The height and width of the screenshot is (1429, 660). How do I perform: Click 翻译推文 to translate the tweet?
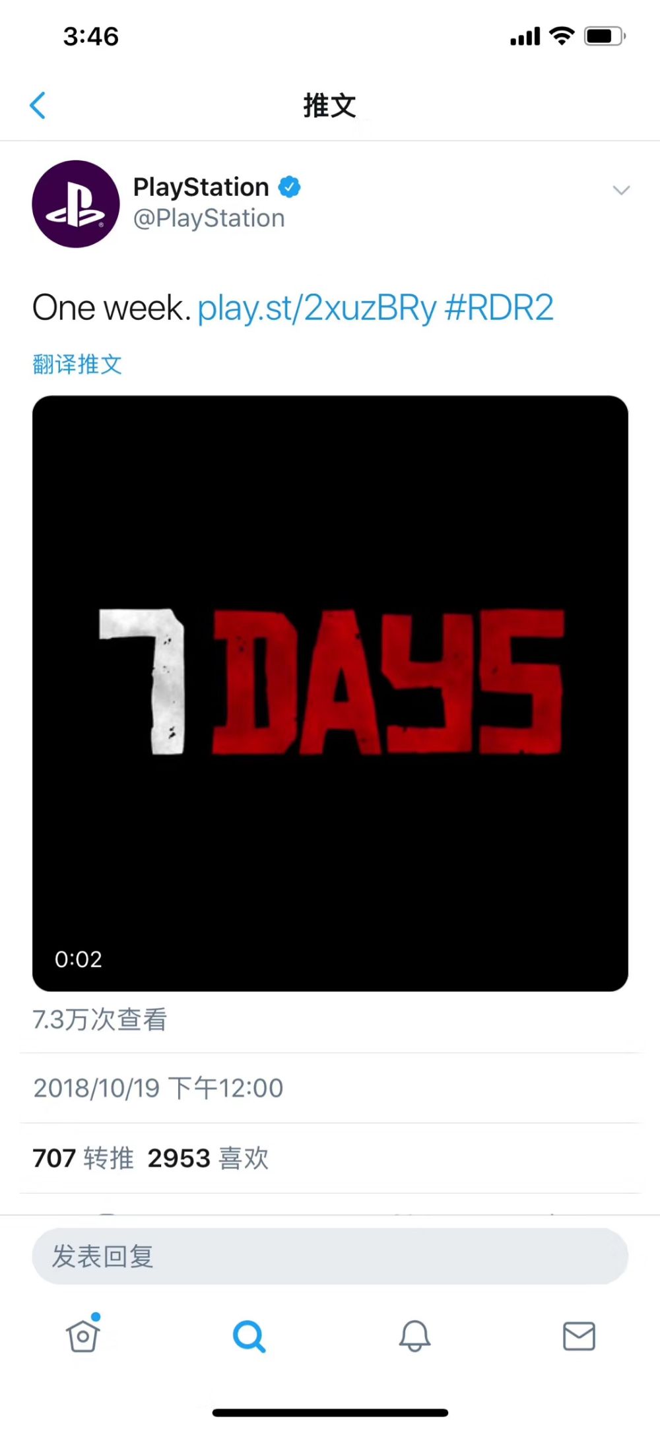click(77, 364)
